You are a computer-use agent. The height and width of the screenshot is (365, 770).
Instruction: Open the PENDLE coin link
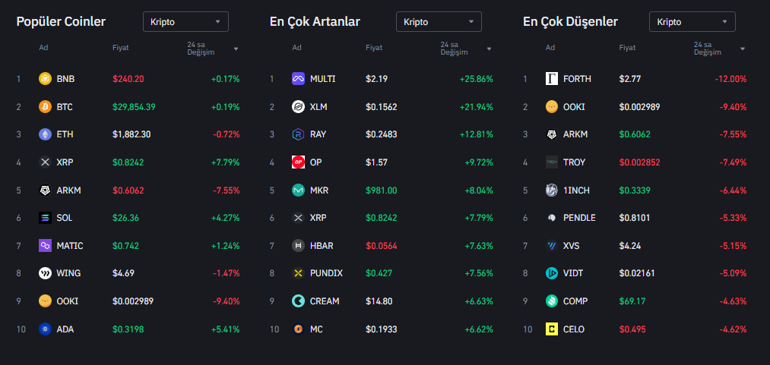click(x=579, y=218)
